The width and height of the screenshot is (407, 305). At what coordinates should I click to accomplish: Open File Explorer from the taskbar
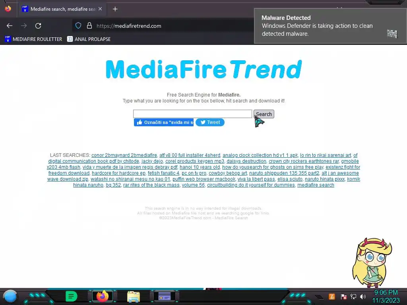click(x=134, y=297)
